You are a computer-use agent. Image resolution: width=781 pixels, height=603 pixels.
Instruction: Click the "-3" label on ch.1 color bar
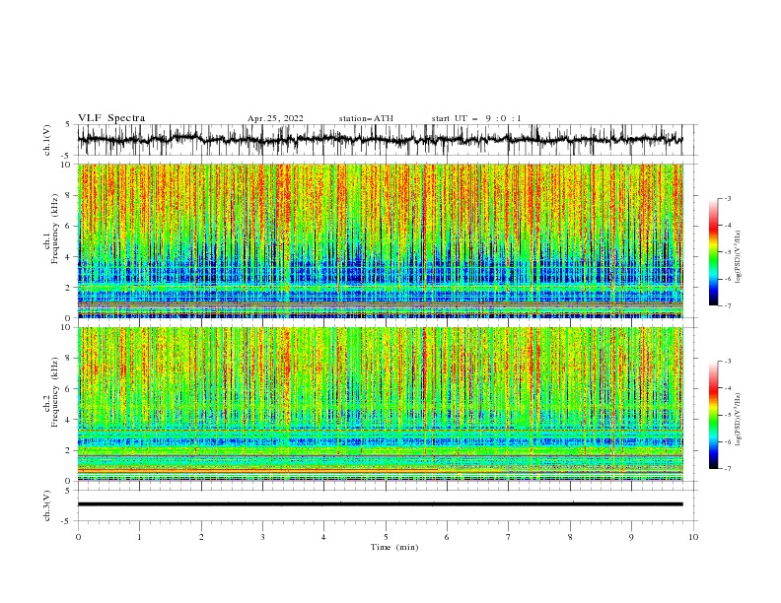pos(727,198)
